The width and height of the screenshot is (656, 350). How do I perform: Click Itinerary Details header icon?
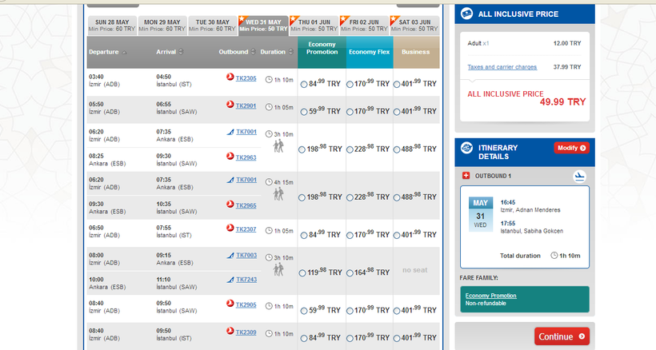point(466,148)
